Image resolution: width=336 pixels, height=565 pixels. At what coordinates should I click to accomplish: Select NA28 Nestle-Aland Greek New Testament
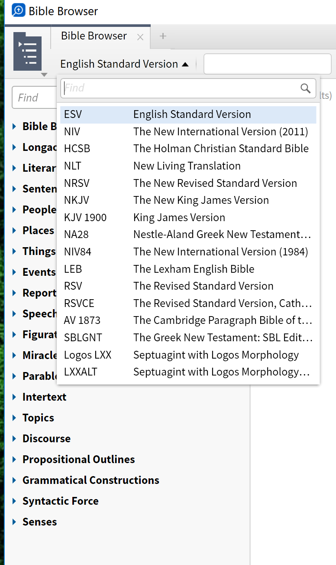pyautogui.click(x=188, y=235)
